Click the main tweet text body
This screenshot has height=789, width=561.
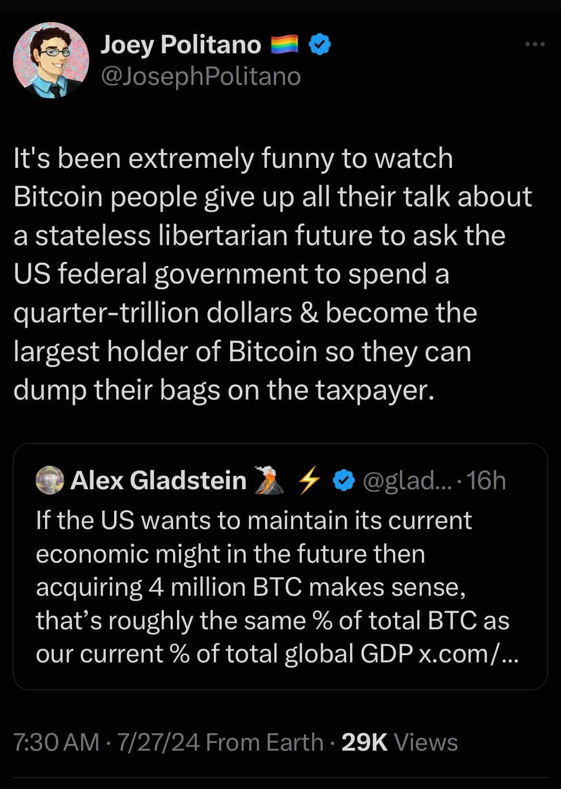point(272,274)
